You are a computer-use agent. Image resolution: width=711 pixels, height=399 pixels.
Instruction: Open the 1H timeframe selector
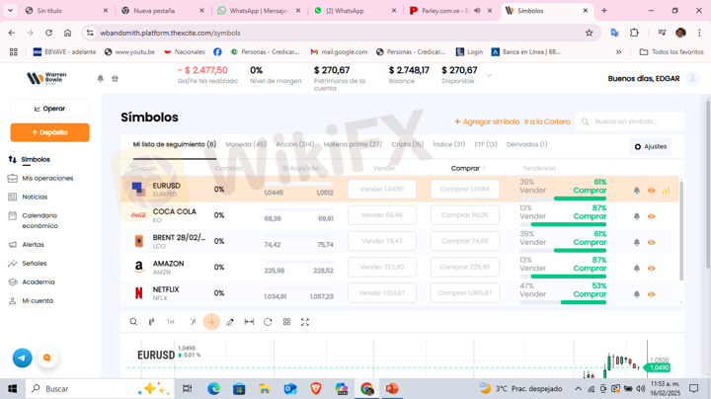pyautogui.click(x=171, y=322)
